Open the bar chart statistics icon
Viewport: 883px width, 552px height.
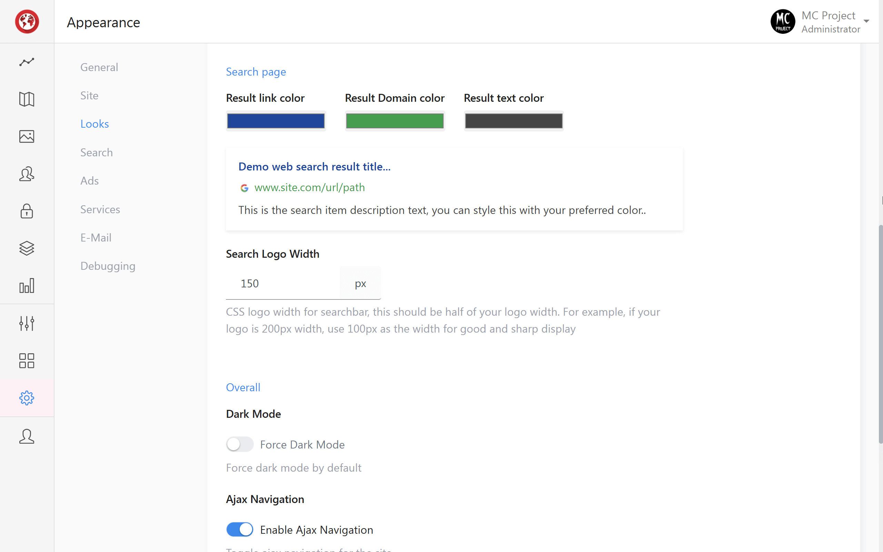click(x=27, y=286)
